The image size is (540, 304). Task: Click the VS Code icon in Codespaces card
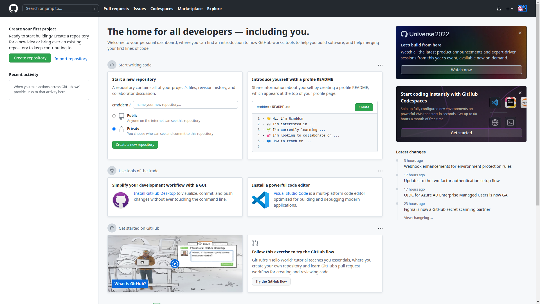(x=495, y=103)
